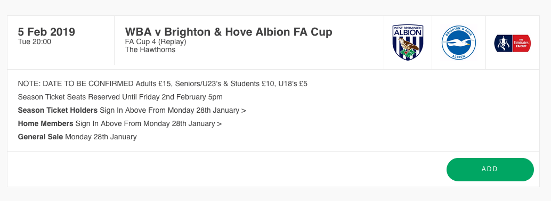Open Home Members sign-in arrow
Image resolution: width=551 pixels, height=201 pixels.
coord(219,124)
